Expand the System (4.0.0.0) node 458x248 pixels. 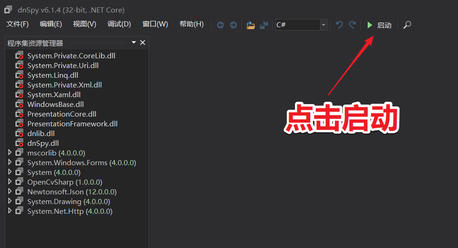click(x=10, y=172)
